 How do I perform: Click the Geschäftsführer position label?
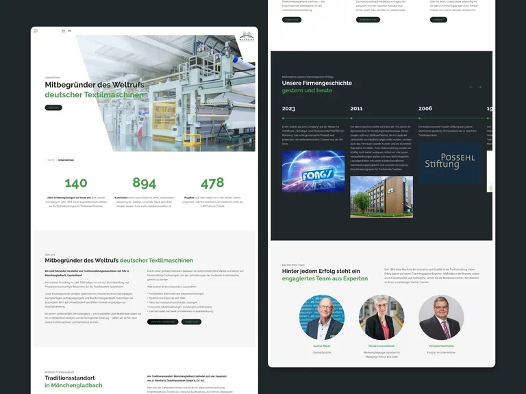coord(322,352)
